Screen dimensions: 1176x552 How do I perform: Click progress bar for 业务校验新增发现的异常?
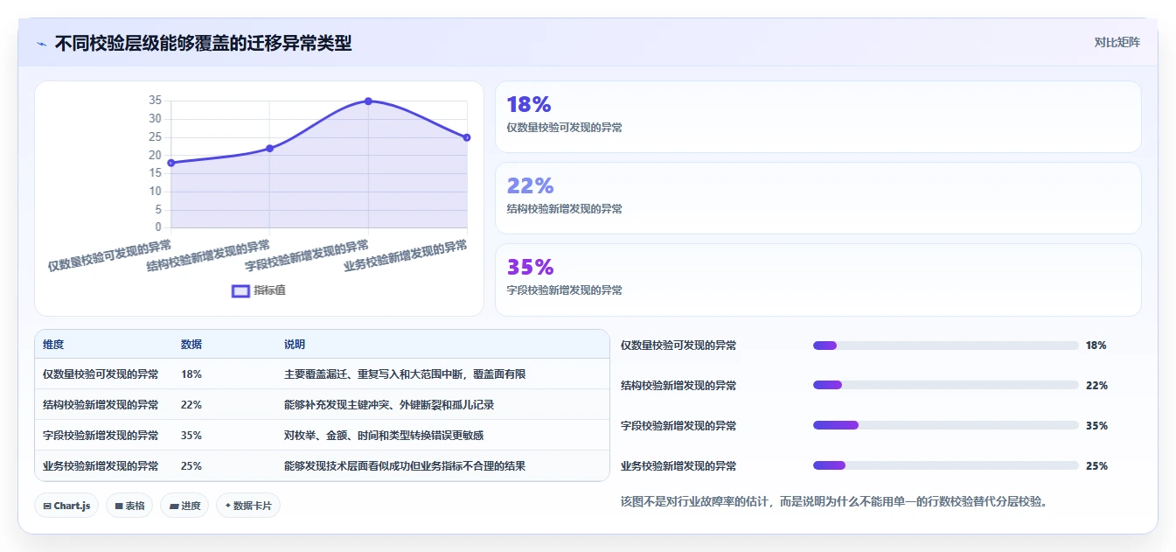(x=945, y=465)
